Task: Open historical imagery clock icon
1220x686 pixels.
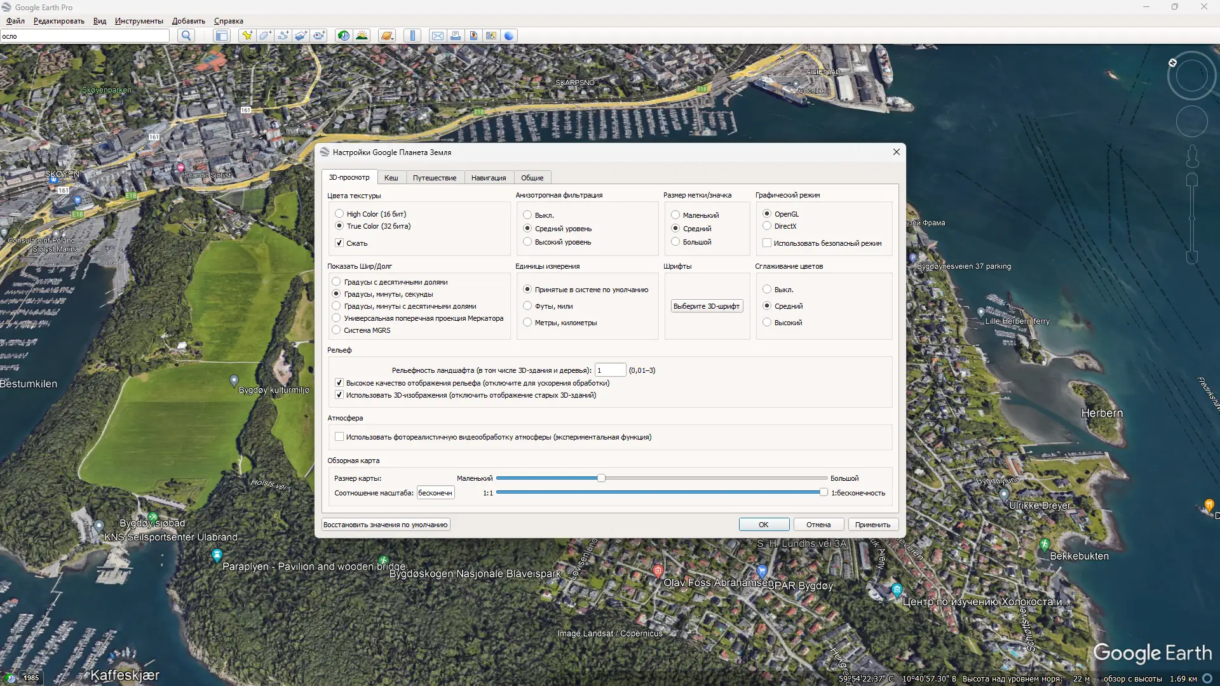Action: [x=344, y=36]
